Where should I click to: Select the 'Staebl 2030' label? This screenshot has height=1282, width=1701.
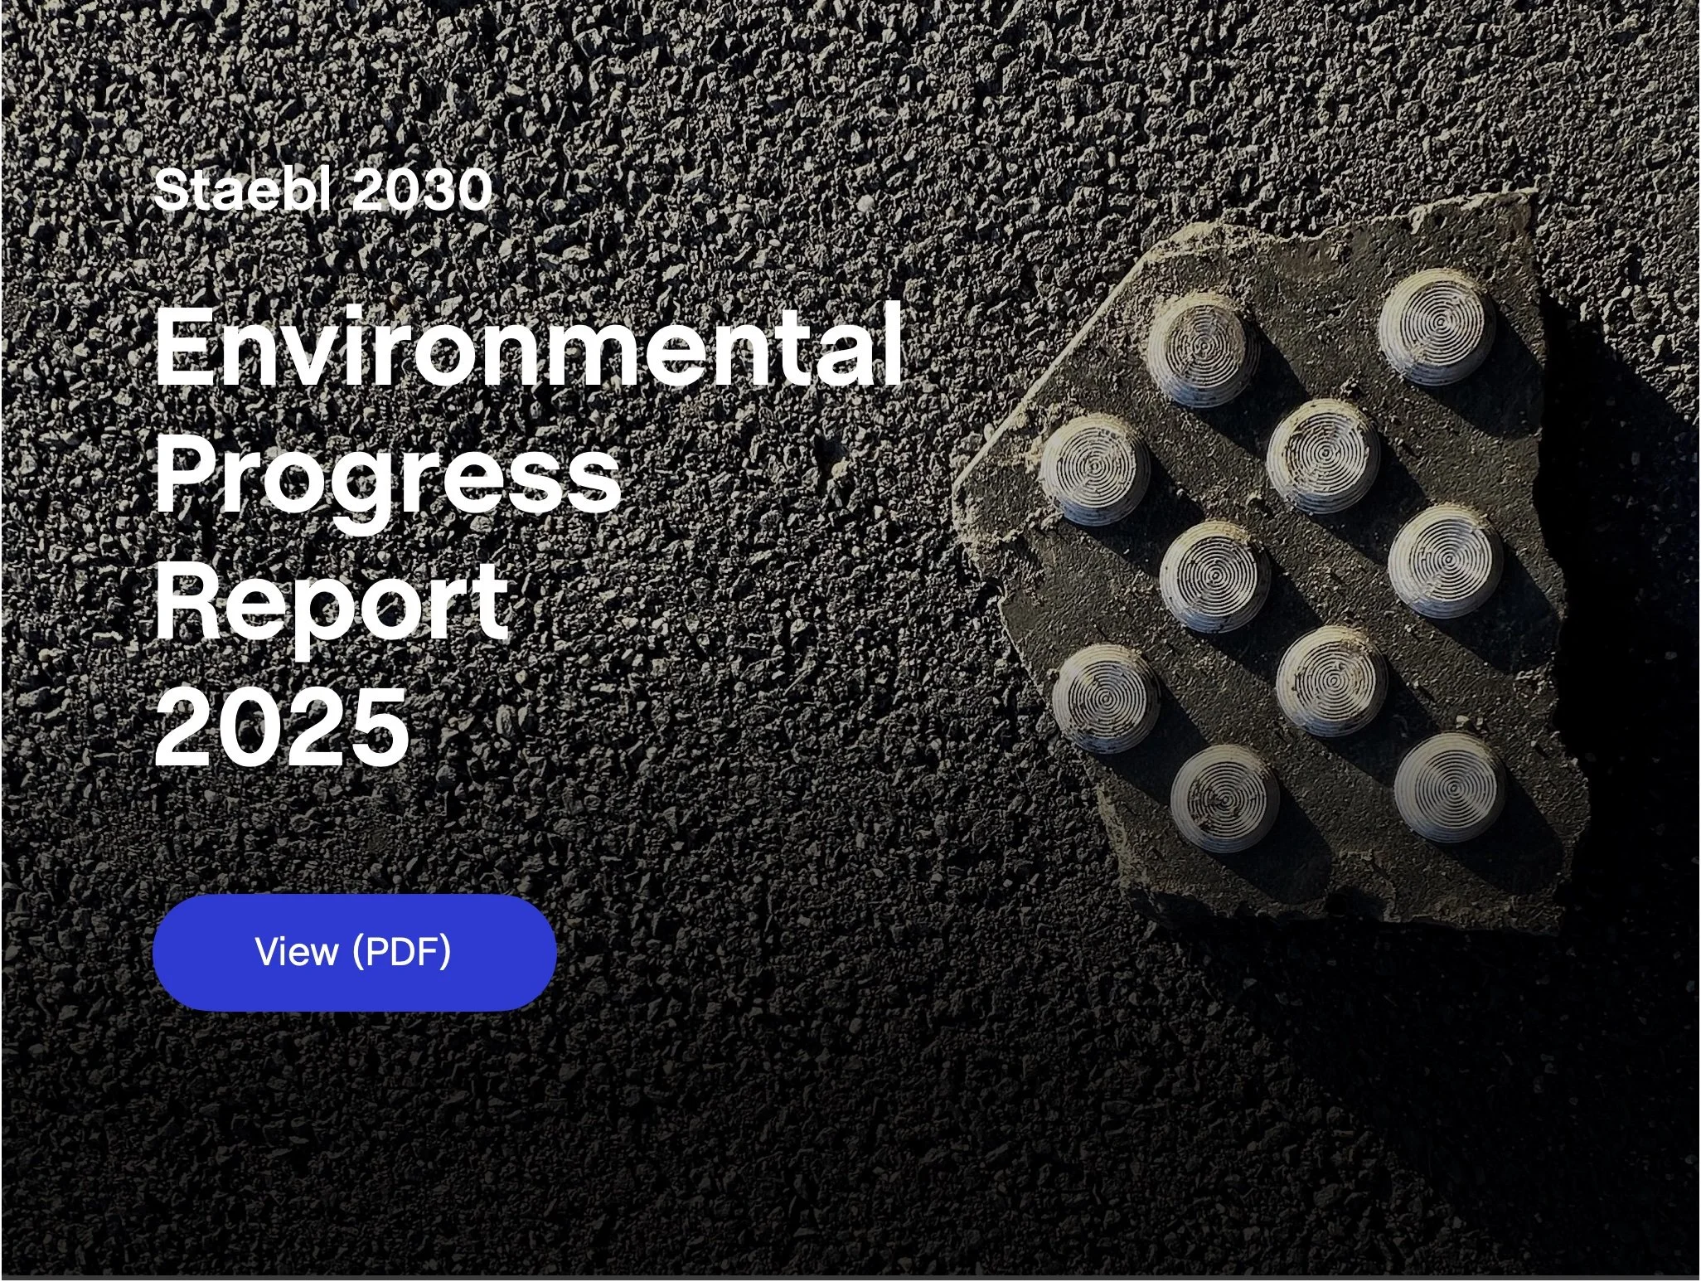322,190
